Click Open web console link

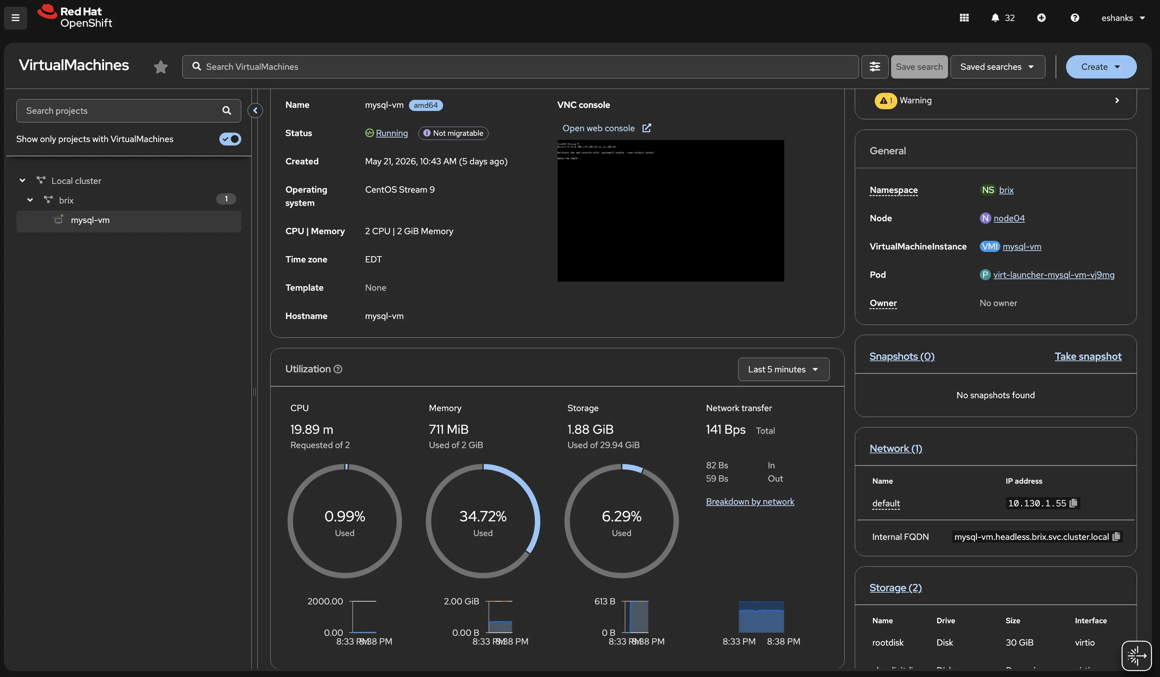click(599, 128)
